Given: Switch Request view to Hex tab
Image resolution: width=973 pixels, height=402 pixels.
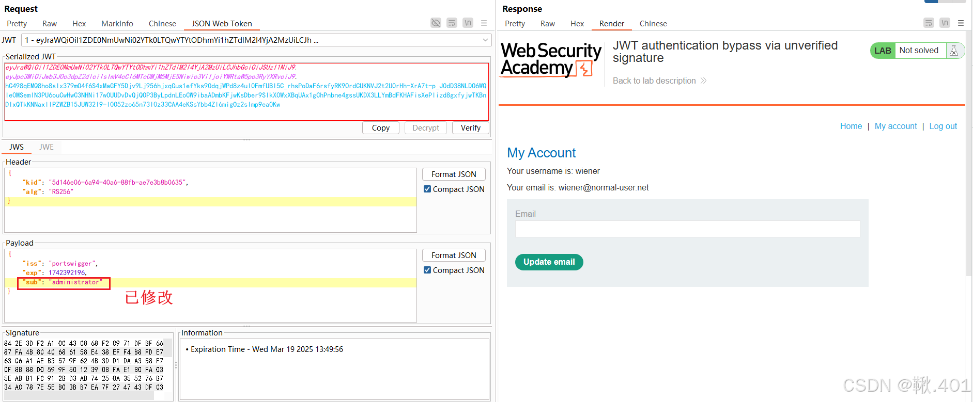Looking at the screenshot, I should click(x=79, y=24).
